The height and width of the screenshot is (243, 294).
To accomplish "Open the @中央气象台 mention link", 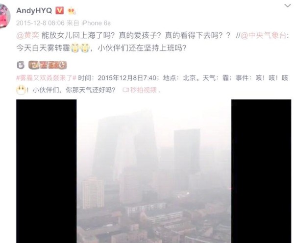I will [263, 35].
